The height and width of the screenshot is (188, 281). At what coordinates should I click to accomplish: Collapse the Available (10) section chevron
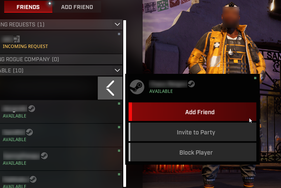[x=117, y=70]
